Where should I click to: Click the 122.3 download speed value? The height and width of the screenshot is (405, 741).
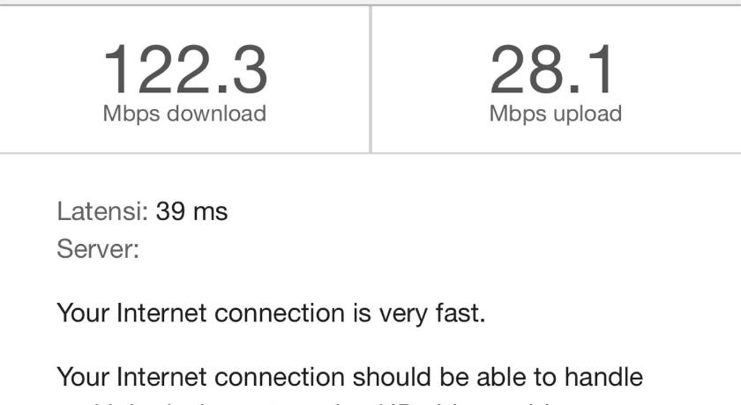point(184,70)
